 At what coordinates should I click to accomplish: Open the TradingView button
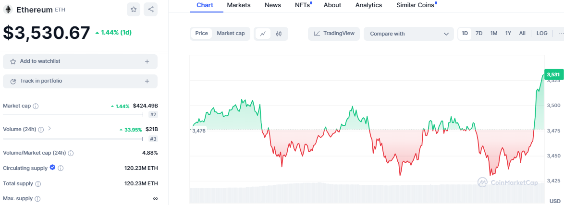coord(334,34)
